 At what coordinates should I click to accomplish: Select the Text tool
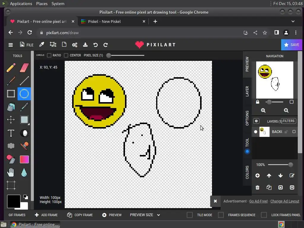(11, 133)
